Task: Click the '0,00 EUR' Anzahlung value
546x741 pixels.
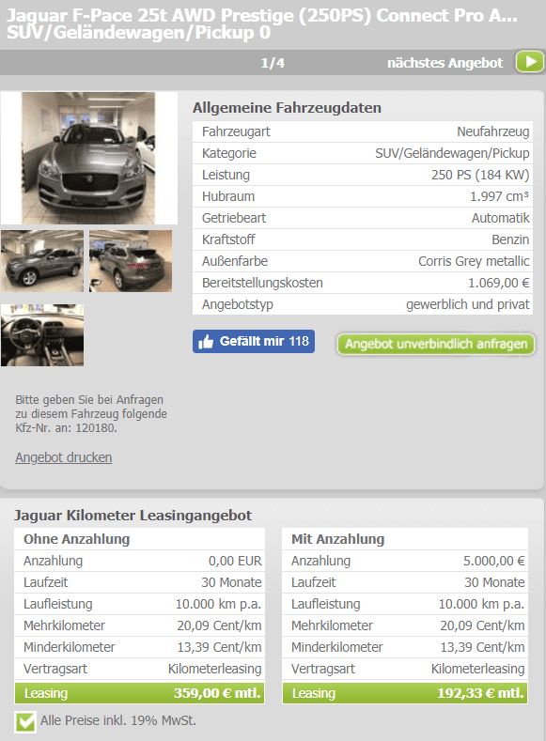Action: click(235, 561)
